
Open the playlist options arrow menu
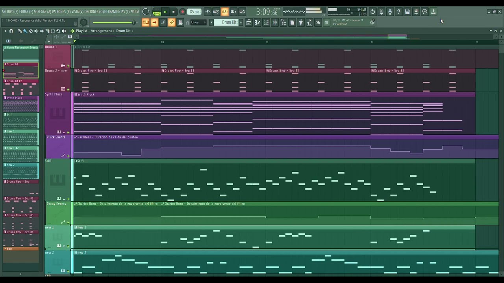click(6, 31)
